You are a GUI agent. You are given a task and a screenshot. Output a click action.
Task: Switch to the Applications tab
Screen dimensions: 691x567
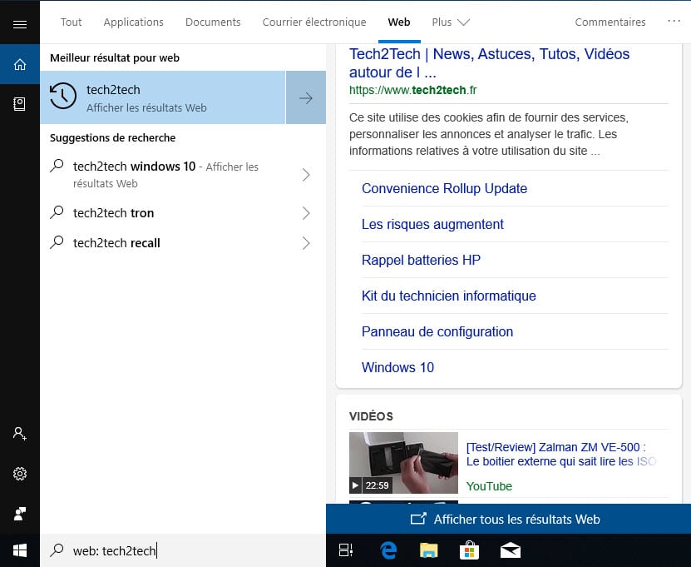133,22
